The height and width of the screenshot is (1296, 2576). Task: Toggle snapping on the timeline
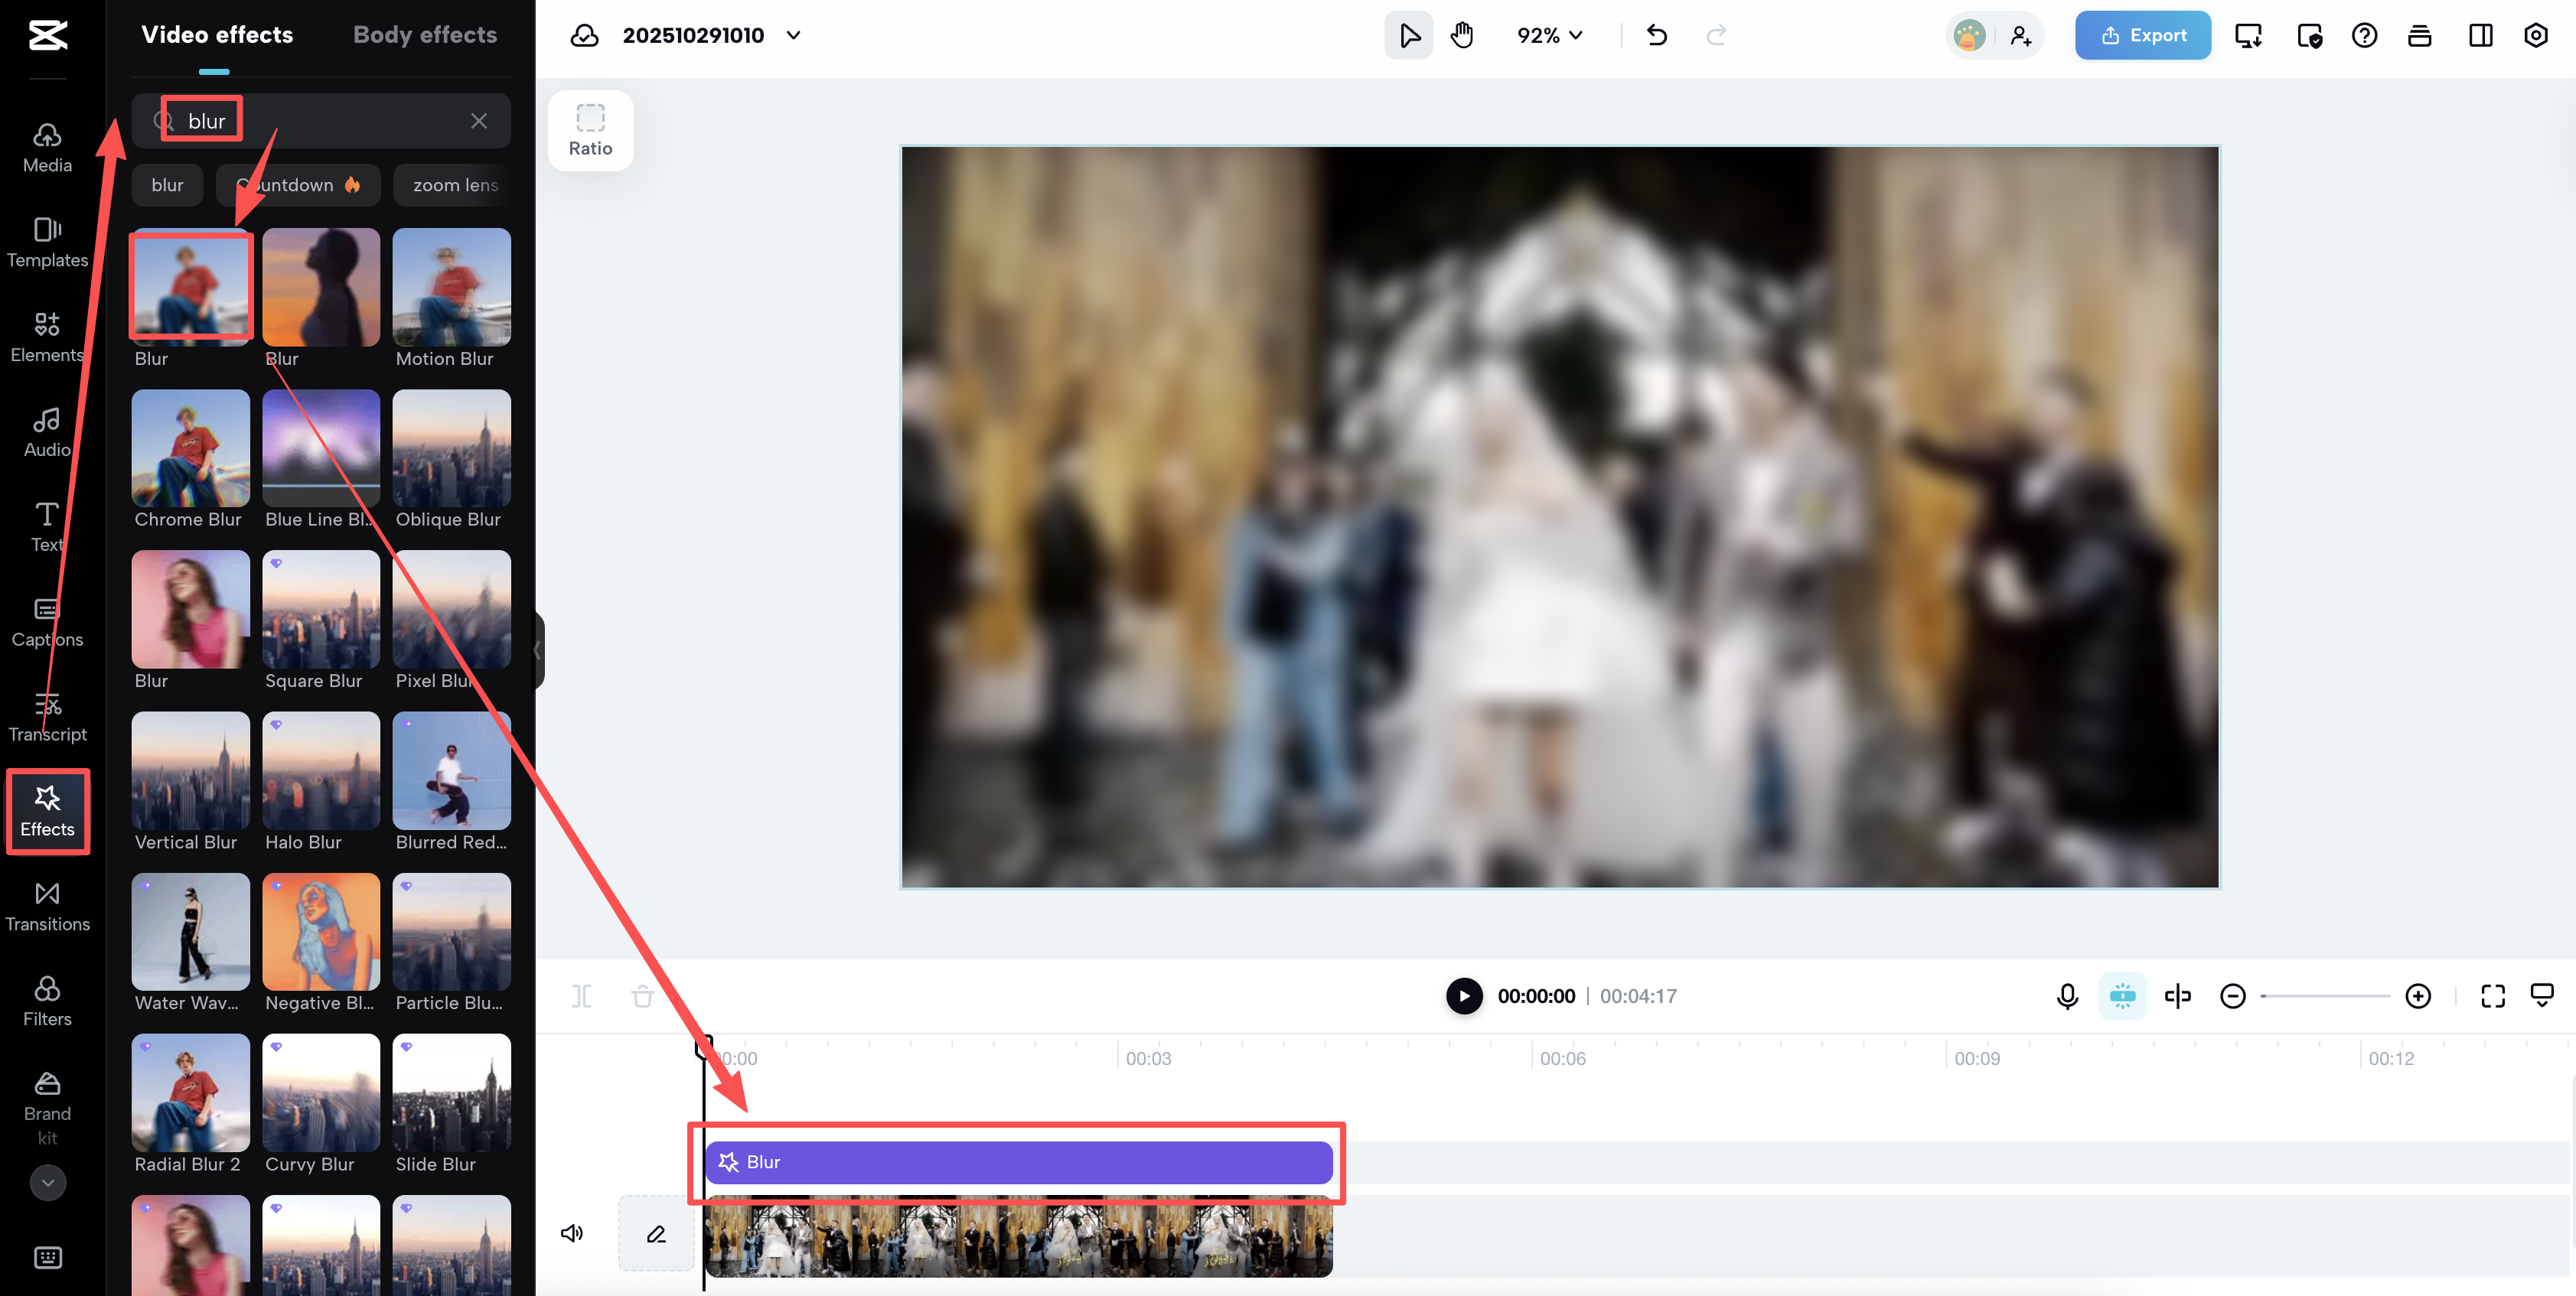(x=2122, y=995)
